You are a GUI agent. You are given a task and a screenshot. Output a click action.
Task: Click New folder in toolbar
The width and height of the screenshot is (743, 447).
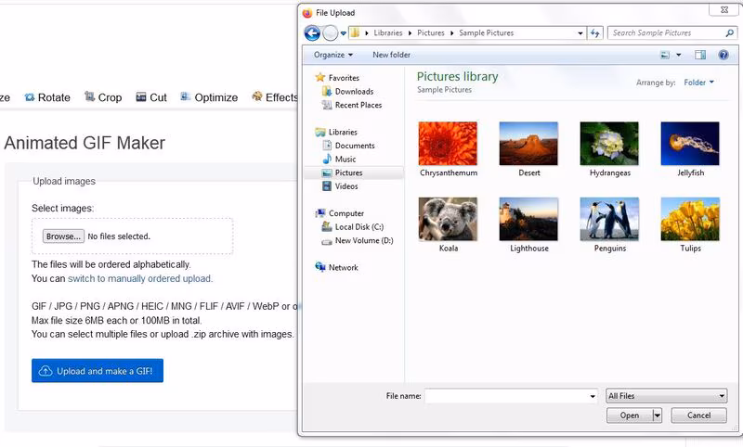tap(391, 55)
